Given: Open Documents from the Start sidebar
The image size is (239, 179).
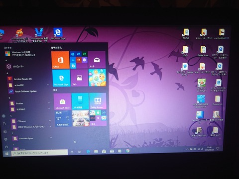Looking at the screenshot, I should point(4,124).
